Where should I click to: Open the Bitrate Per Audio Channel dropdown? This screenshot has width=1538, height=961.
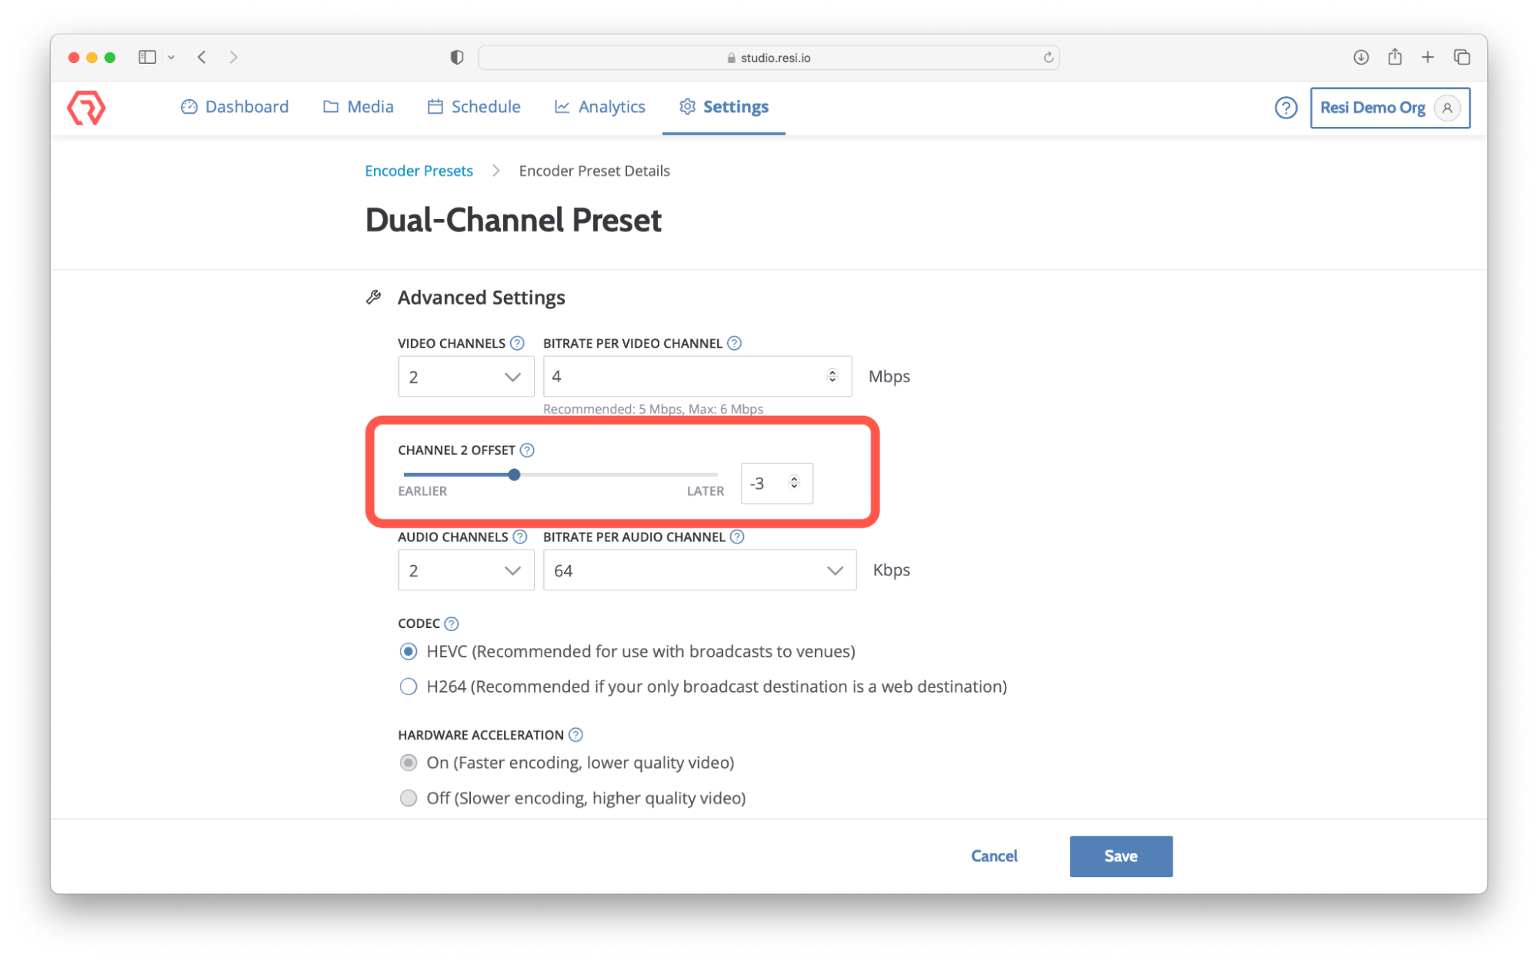pos(699,570)
